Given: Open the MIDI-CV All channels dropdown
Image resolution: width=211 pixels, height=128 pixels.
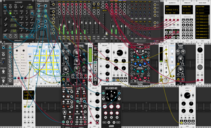Looking at the screenshot, I should pos(187,13).
